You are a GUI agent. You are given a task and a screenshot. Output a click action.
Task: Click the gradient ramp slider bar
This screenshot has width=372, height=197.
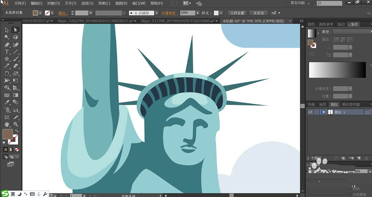click(337, 70)
